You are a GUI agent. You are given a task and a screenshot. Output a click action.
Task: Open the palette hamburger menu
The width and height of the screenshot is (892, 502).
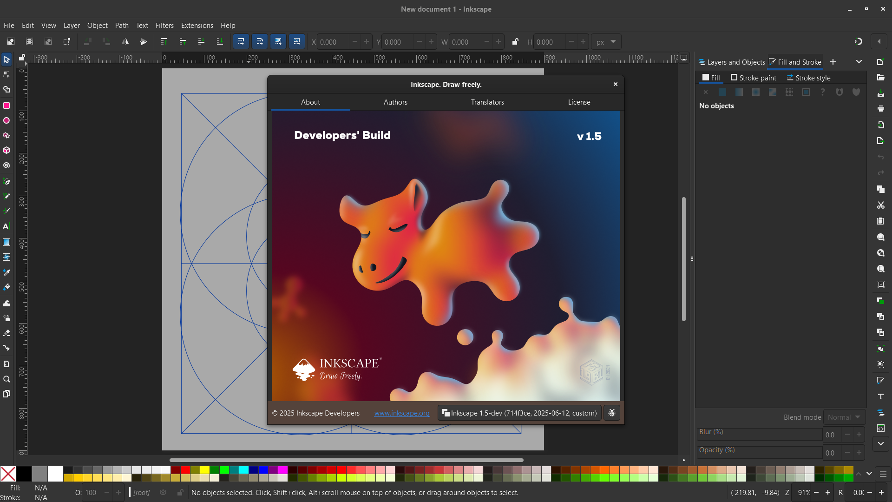coord(883,474)
